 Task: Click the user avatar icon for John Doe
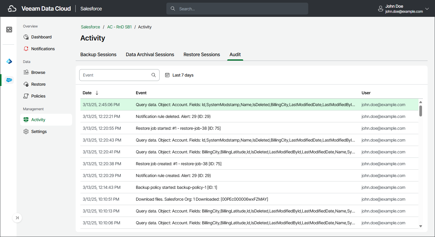pyautogui.click(x=381, y=9)
